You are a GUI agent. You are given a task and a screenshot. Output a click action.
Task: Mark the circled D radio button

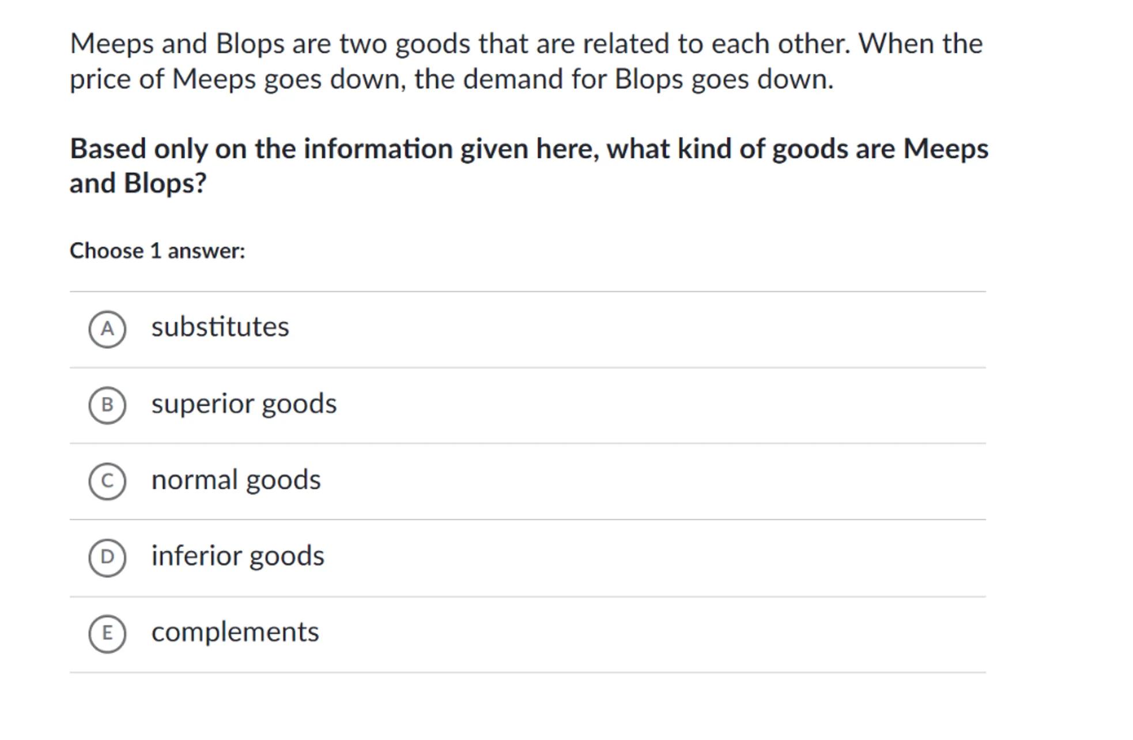(x=107, y=557)
